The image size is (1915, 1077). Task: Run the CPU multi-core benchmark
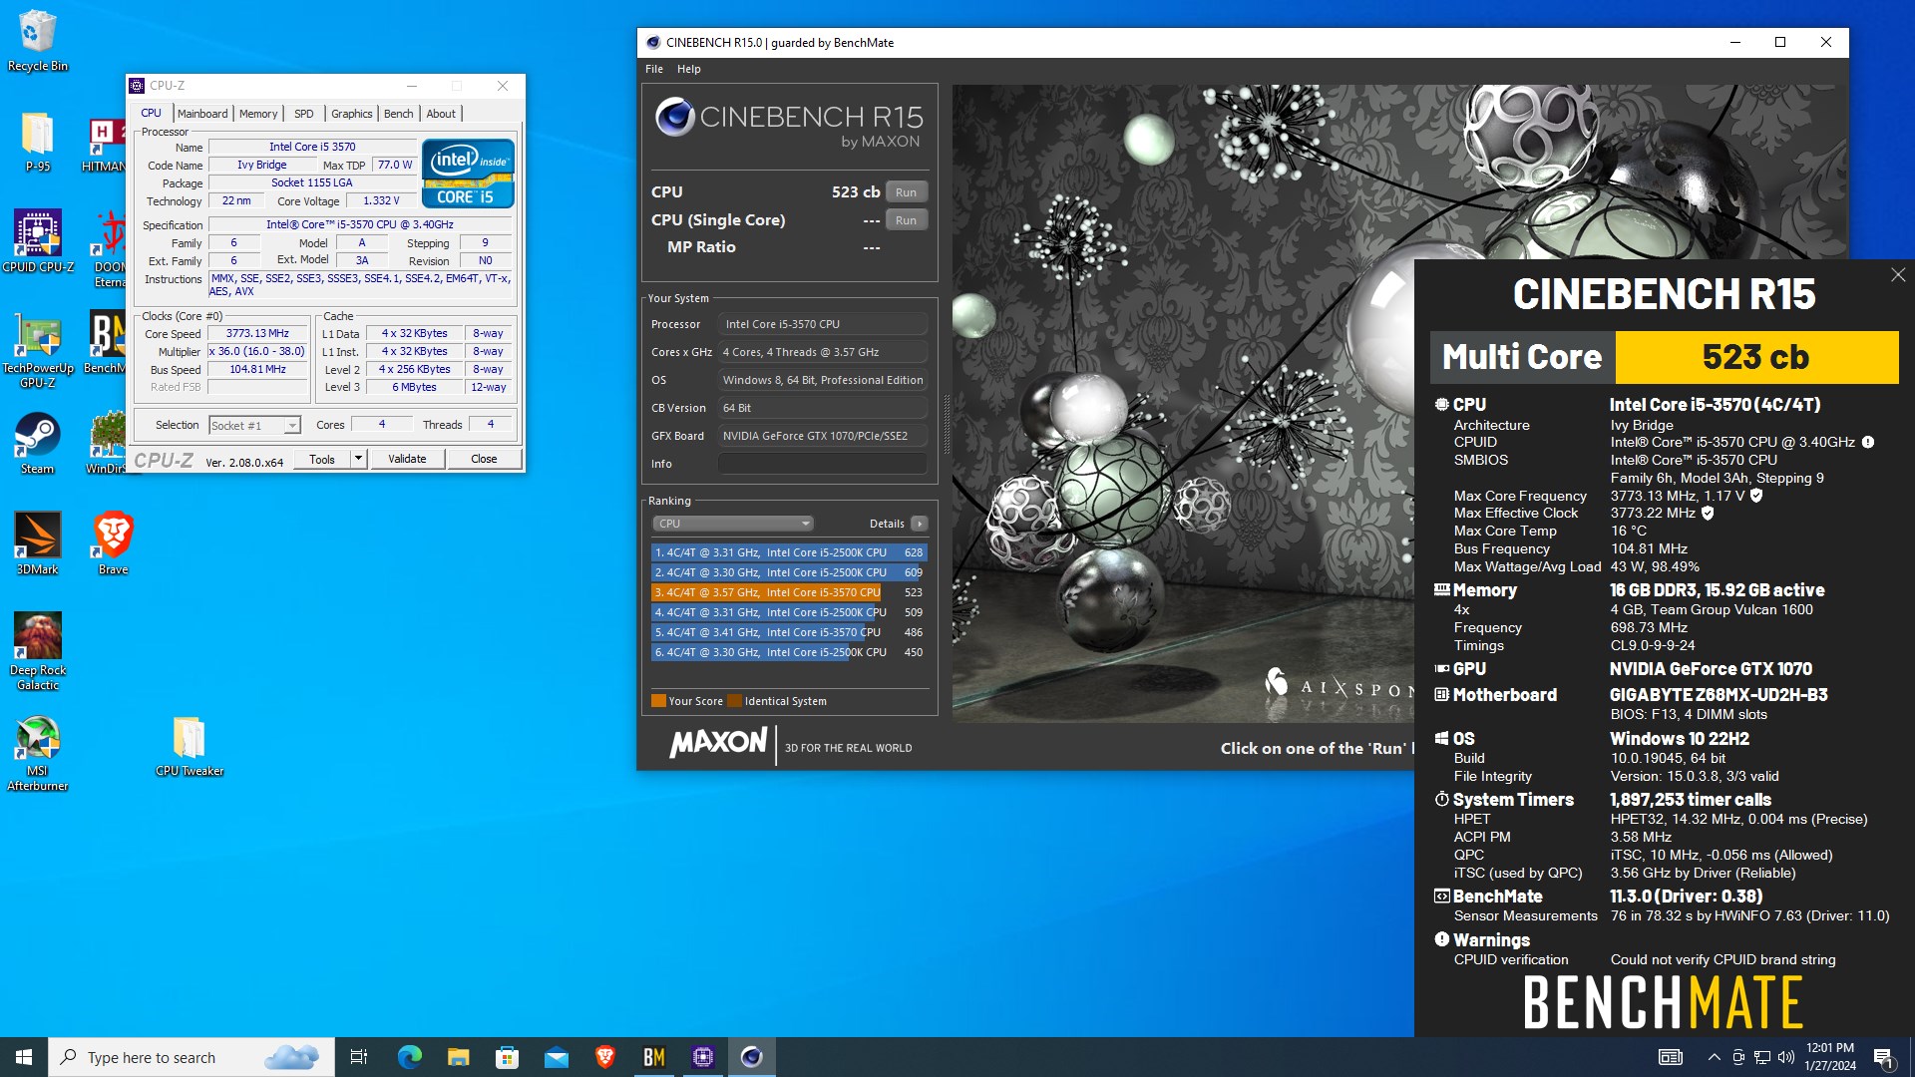point(906,192)
